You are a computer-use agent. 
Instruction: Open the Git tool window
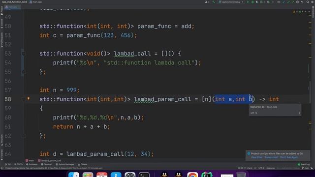pos(8,164)
